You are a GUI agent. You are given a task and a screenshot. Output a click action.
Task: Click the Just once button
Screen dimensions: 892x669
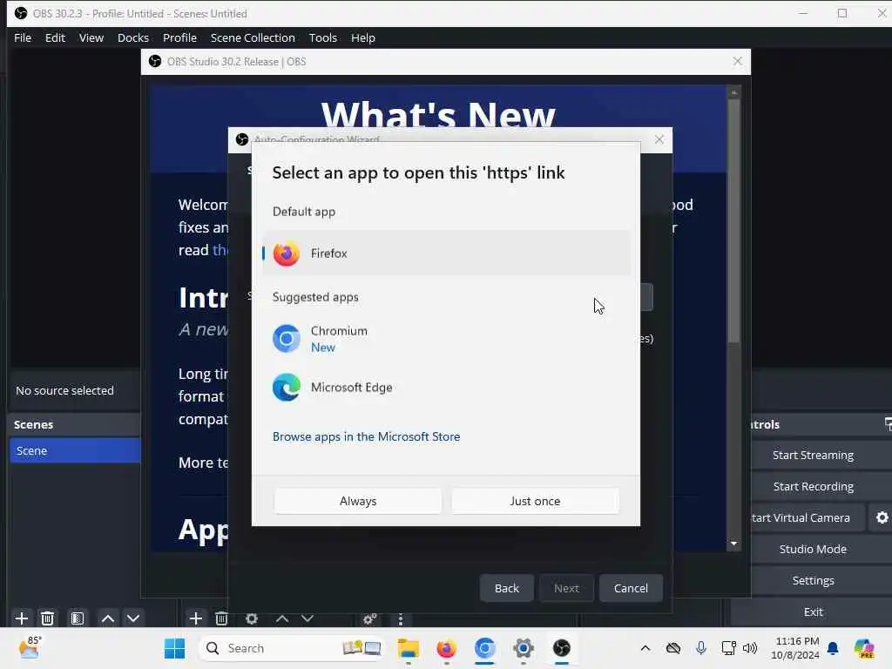pos(535,501)
